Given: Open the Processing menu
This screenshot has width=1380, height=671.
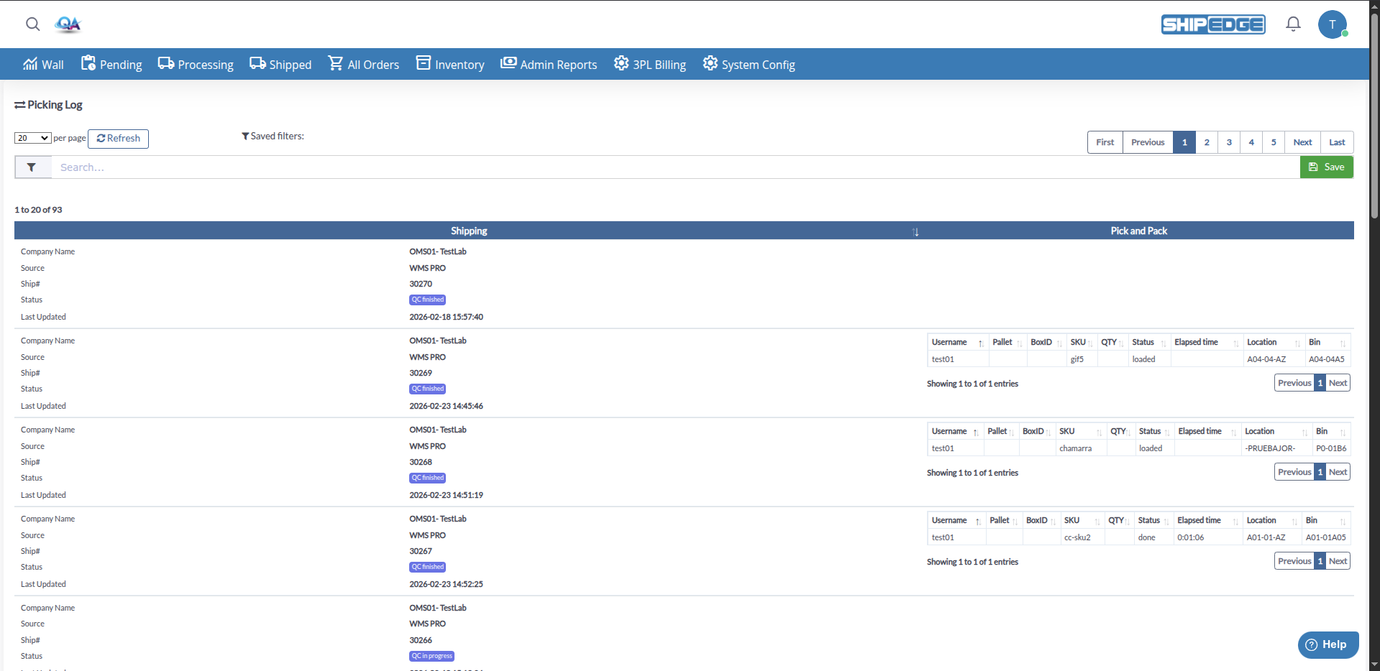Looking at the screenshot, I should [x=196, y=64].
